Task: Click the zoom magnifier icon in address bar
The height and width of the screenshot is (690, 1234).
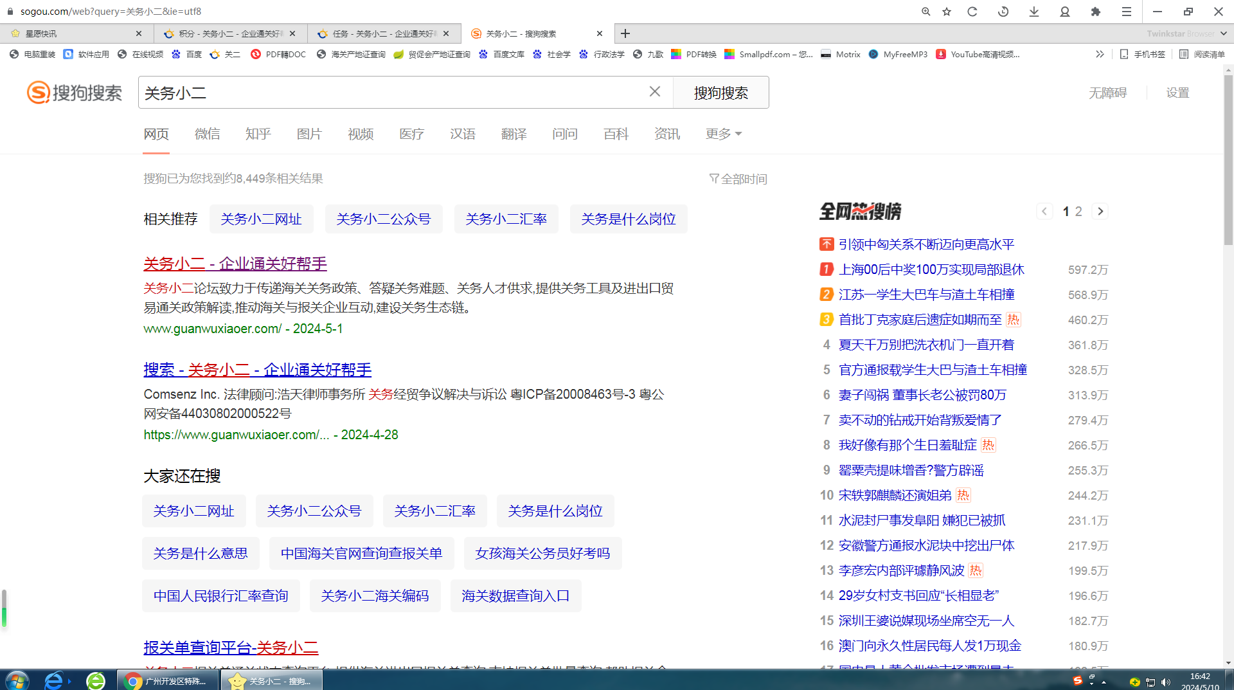Action: pos(925,12)
